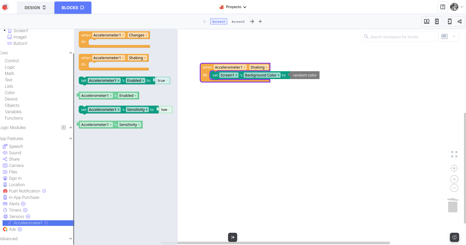Click the random color block
This screenshot has height=245, width=466.
click(x=305, y=75)
